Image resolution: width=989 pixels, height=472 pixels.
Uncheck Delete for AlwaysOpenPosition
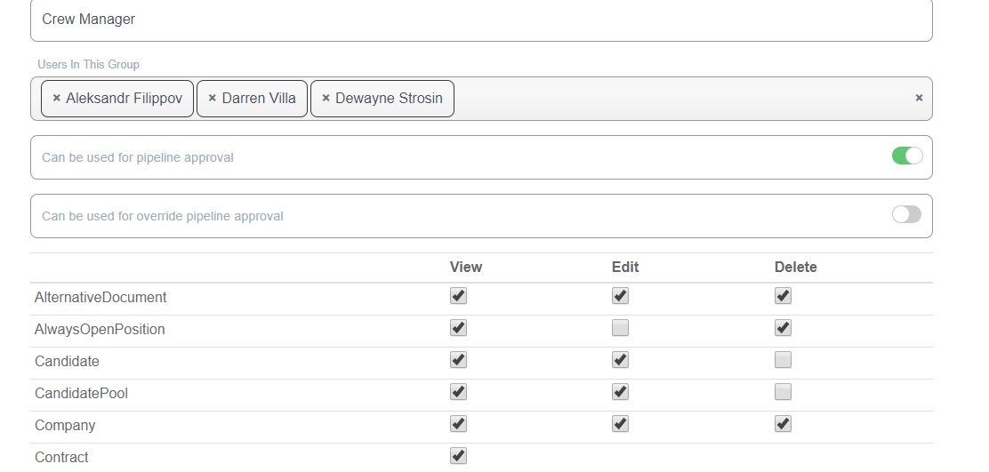[783, 329]
